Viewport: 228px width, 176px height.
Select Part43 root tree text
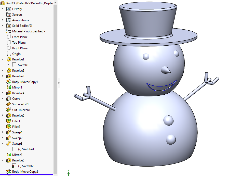(30, 3)
